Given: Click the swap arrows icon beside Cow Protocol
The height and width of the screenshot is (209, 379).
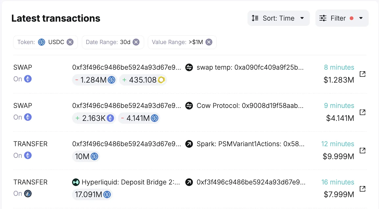Looking at the screenshot, I should [189, 106].
